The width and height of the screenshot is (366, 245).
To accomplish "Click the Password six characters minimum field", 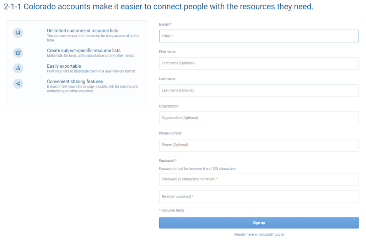I will 259,179.
